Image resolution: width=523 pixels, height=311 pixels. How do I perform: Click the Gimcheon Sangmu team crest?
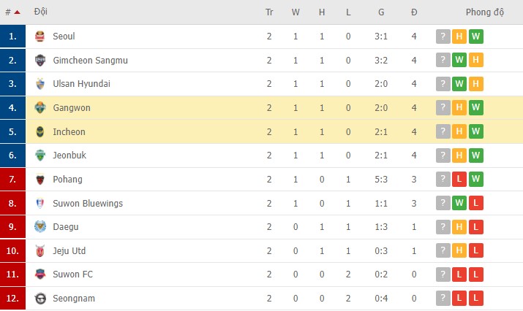point(40,61)
